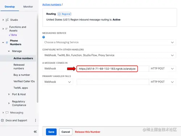Expand the Functions and Assets chevron
The height and width of the screenshot is (136, 181).
coord(3,29)
